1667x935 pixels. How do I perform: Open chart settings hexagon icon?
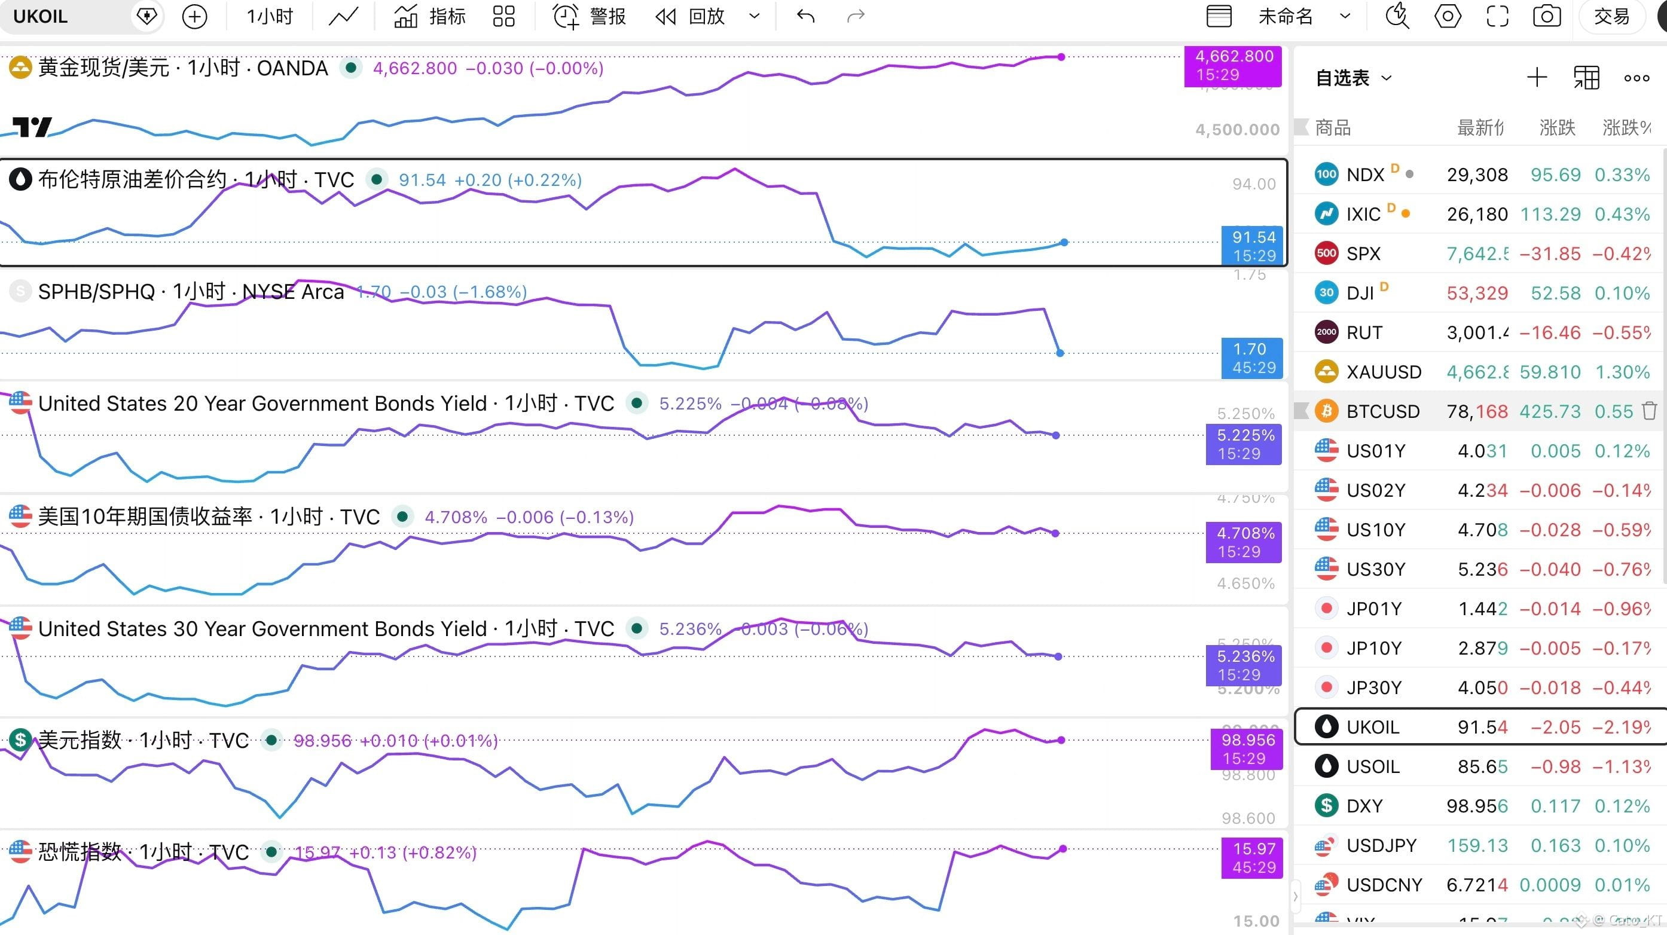pos(1448,17)
